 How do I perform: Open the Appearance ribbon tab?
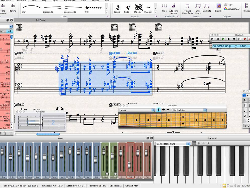tap(70, 1)
